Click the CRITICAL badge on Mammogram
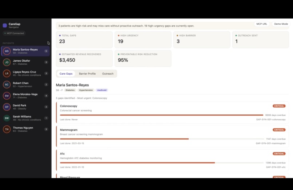Image resolution: width=293 pixels, height=190 pixels. (279, 130)
